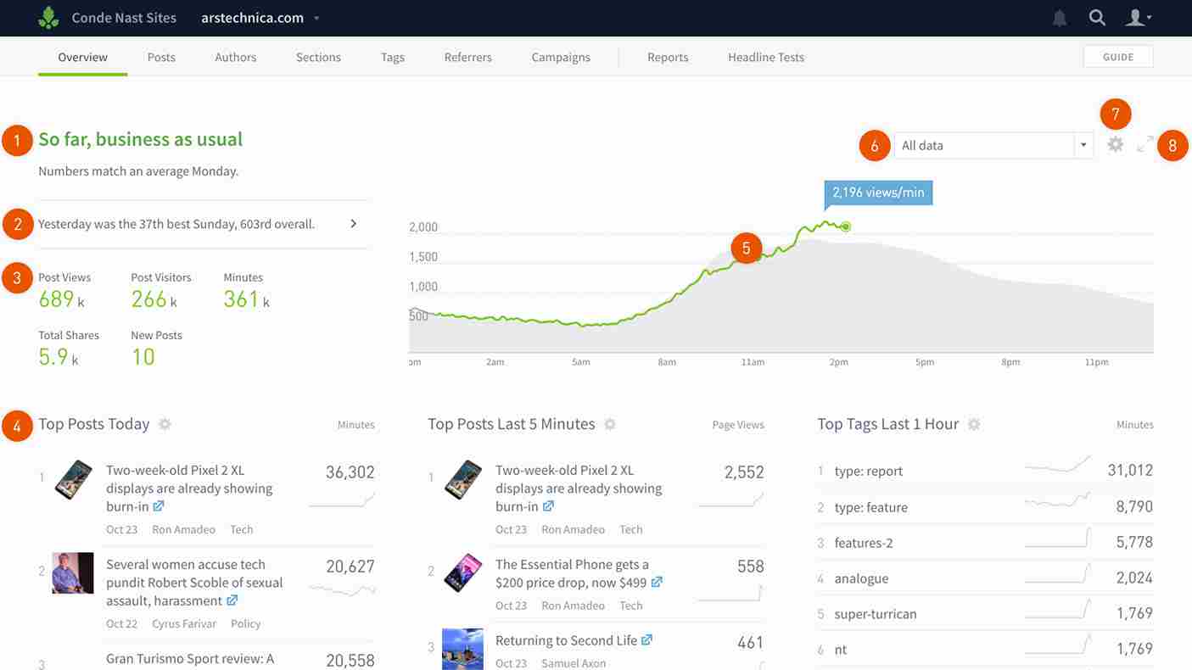Click the Parse.ly leaf logo

coord(48,16)
